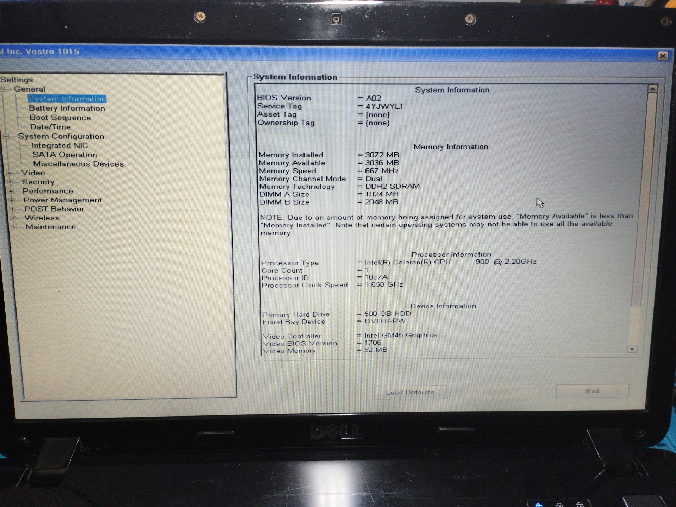Click the Memory Information section heading
The width and height of the screenshot is (676, 507).
coord(451,147)
